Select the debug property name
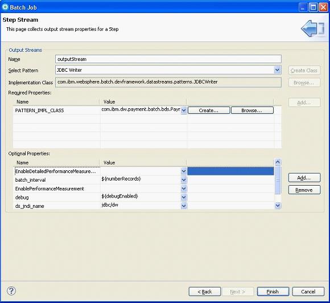 click(22, 198)
